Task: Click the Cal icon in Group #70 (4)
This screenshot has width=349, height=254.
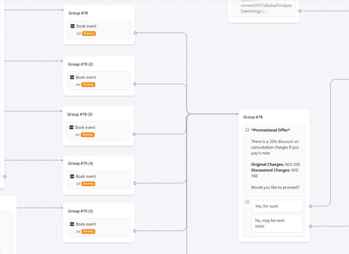Action: (72, 176)
